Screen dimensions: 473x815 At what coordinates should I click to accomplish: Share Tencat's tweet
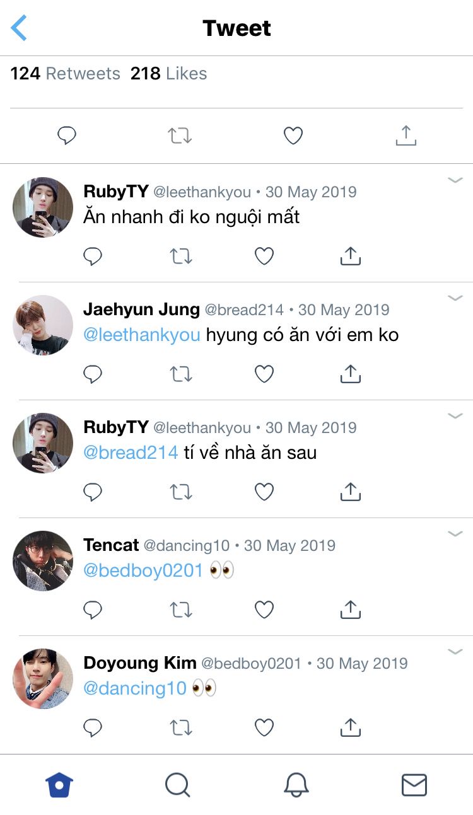(350, 610)
